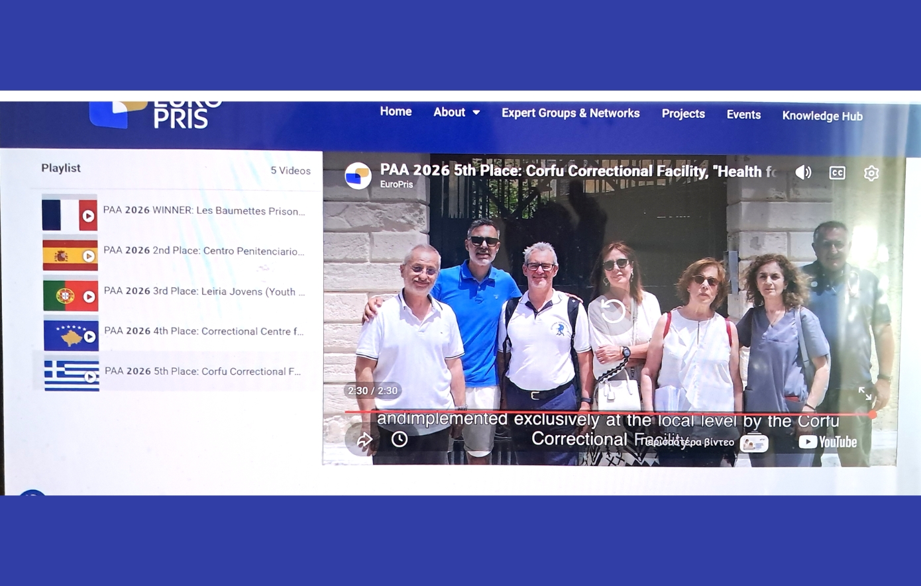This screenshot has height=586, width=921.
Task: Click the Playlist heading
Action: point(61,168)
